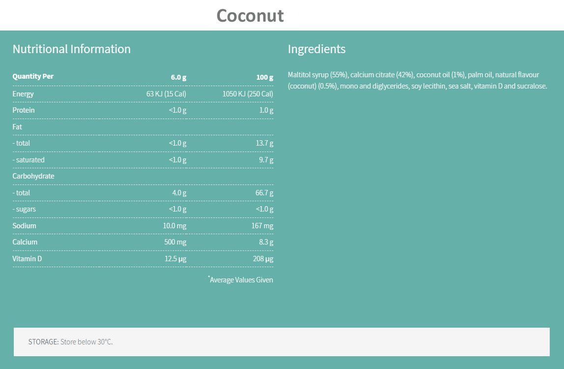
Task: Click the Carbohydrate section label
Action: (x=33, y=176)
